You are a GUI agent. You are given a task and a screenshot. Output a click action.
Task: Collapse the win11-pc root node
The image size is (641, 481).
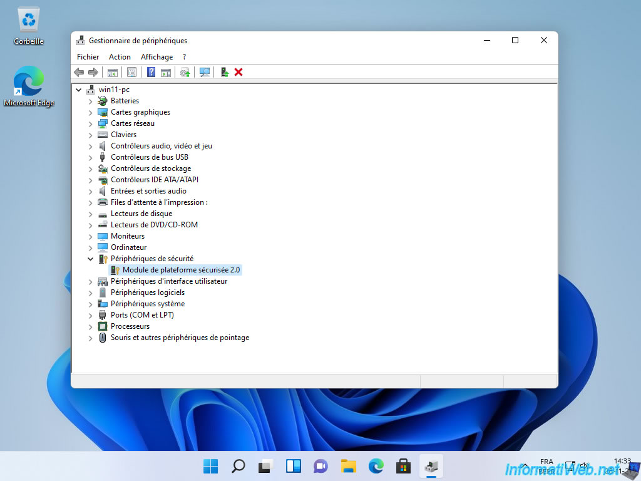tap(79, 90)
